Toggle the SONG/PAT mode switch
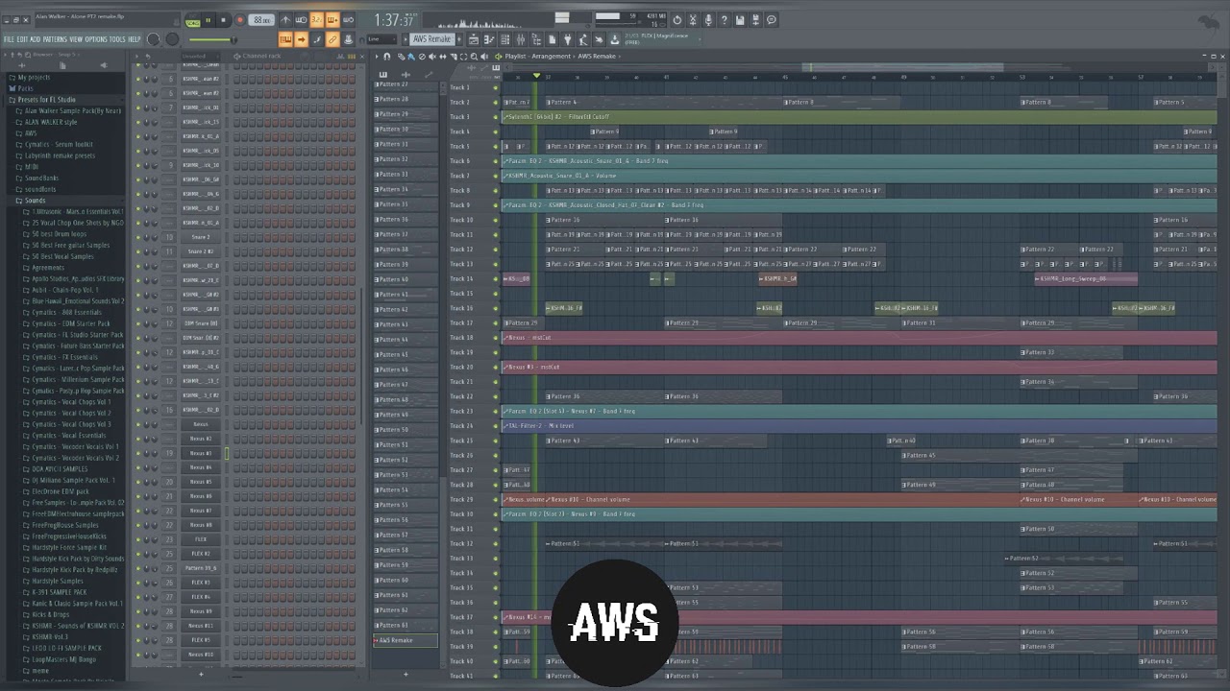Screen dimensions: 1230x691 (193, 21)
